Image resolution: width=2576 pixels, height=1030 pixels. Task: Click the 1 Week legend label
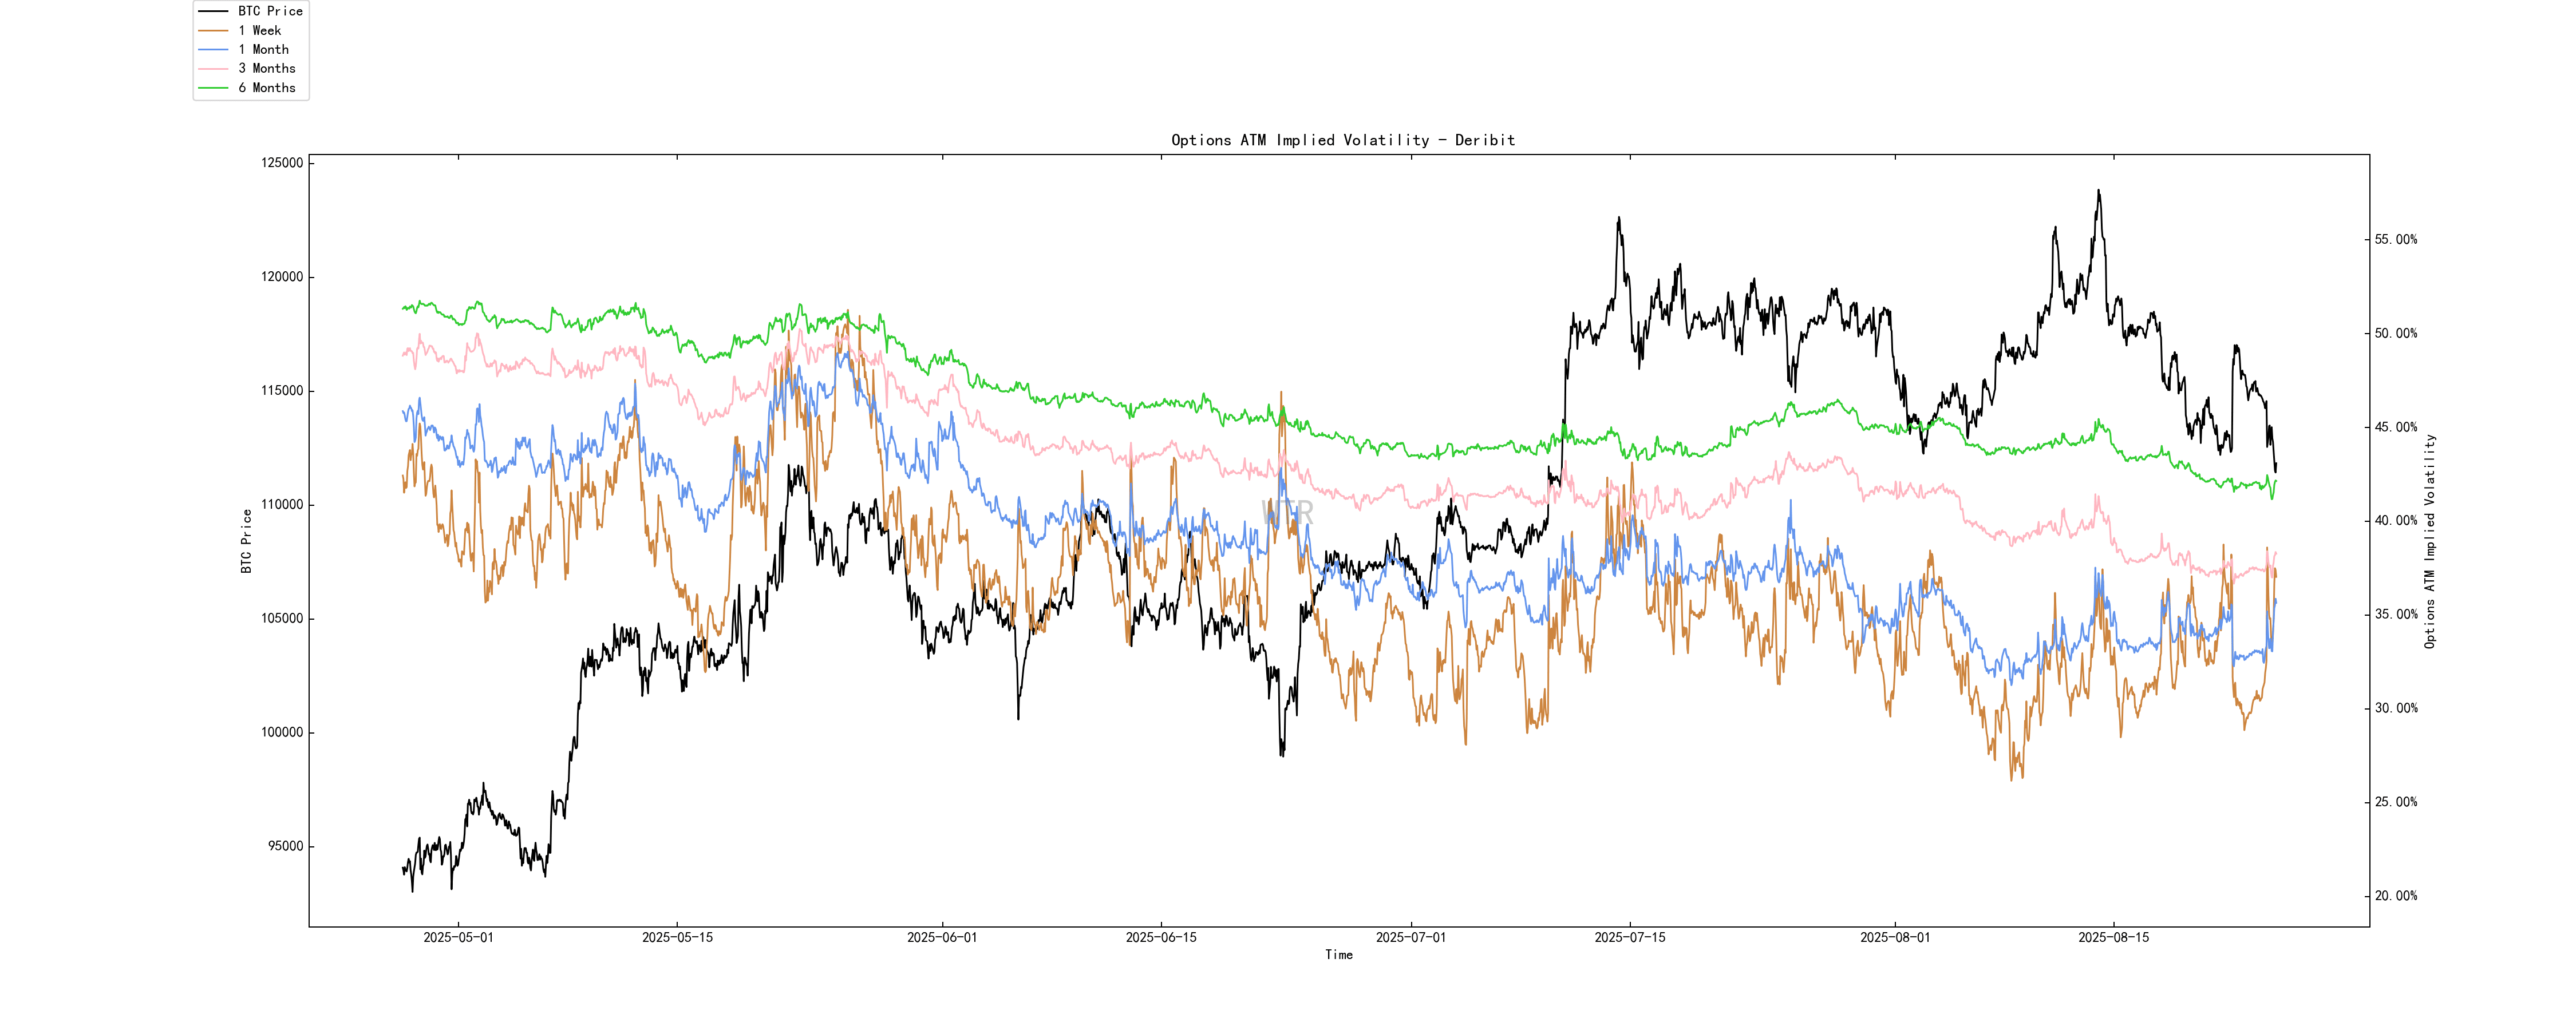point(260,30)
